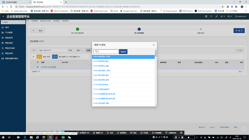Open the header dropdown left of the user menu
The width and height of the screenshot is (249, 140).
pos(230,16)
